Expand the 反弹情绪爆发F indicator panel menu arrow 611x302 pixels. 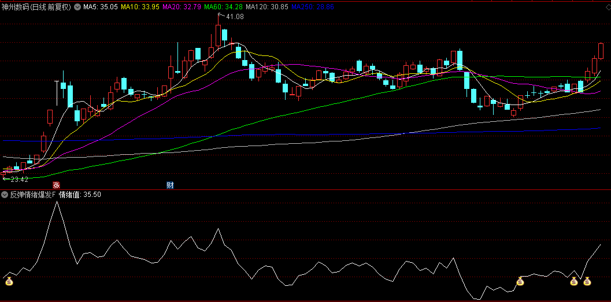coord(5,195)
